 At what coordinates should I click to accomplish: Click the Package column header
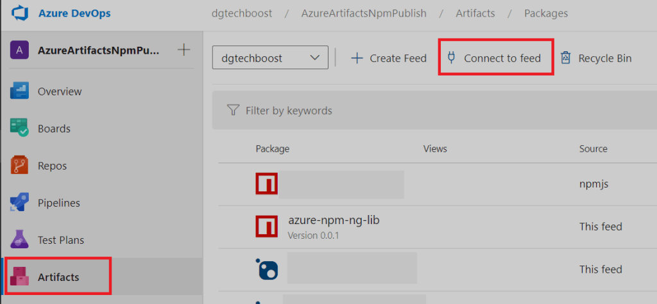click(x=272, y=148)
